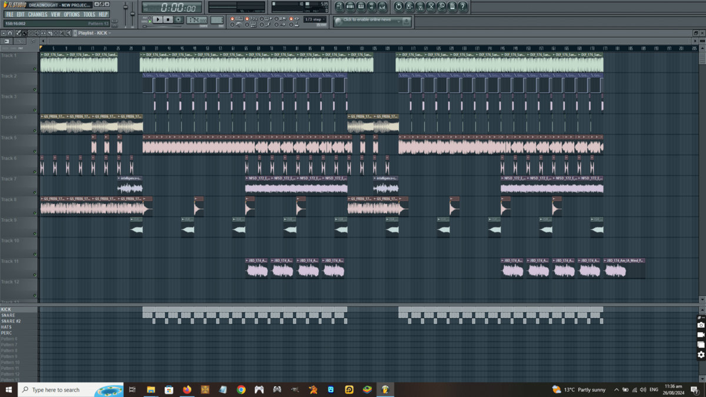Click the question mark help icon

point(463,7)
